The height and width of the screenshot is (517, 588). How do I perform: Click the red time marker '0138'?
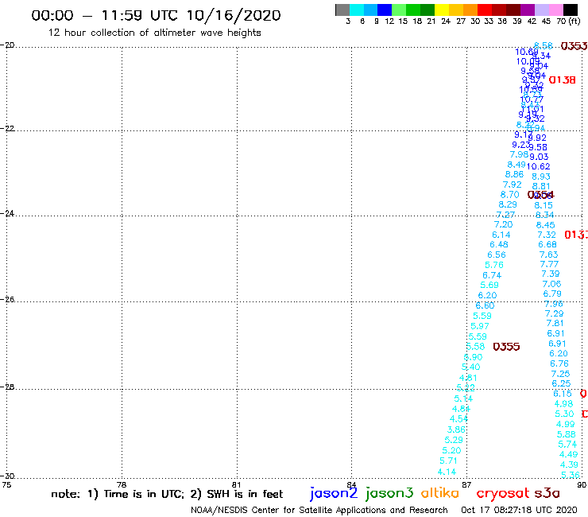(x=562, y=80)
